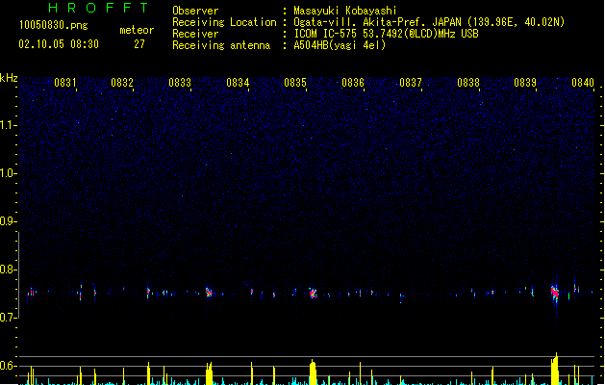Viewport: 605px width, 385px height.
Task: Select the file name 10050830.png
Action: click(x=54, y=25)
